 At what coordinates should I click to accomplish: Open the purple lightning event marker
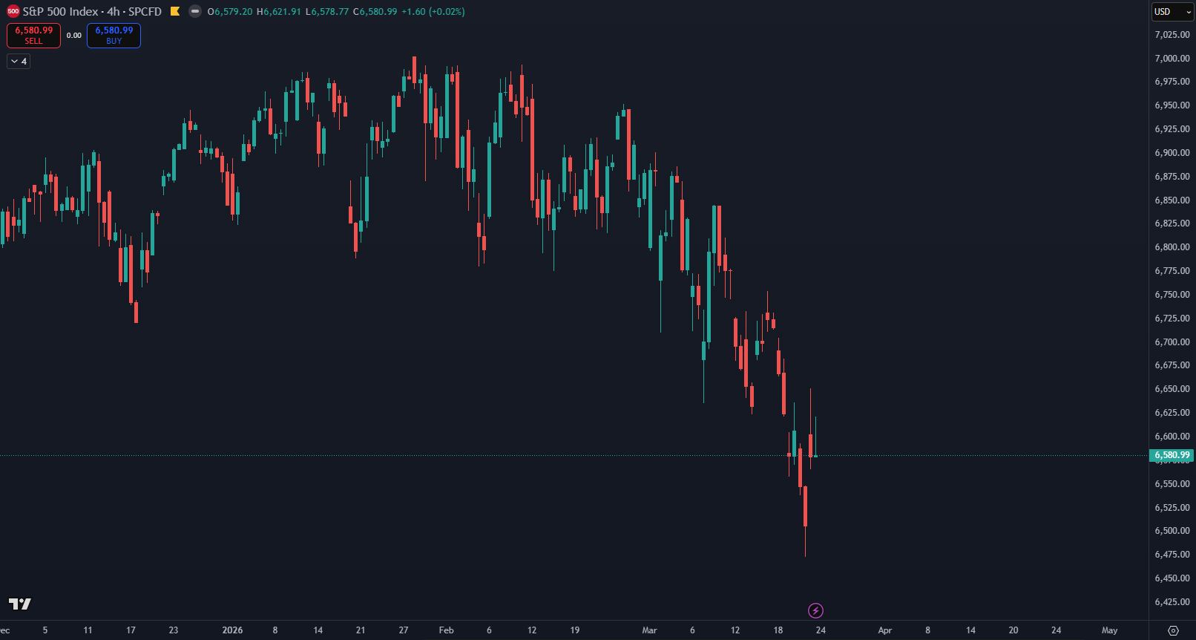[815, 611]
